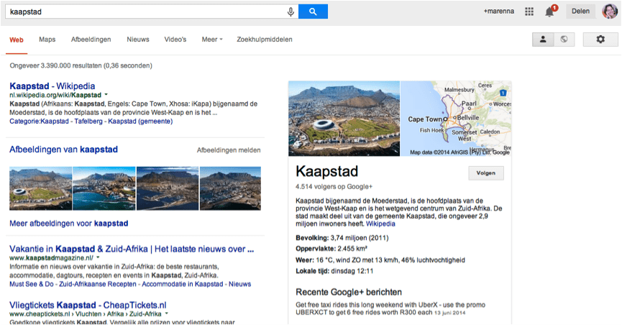
Task: Click the Lokale tijd label
Action: (313, 271)
